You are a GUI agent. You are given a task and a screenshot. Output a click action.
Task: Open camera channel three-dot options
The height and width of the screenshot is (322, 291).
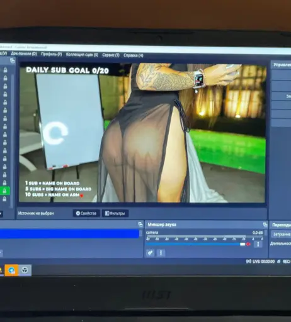click(258, 244)
